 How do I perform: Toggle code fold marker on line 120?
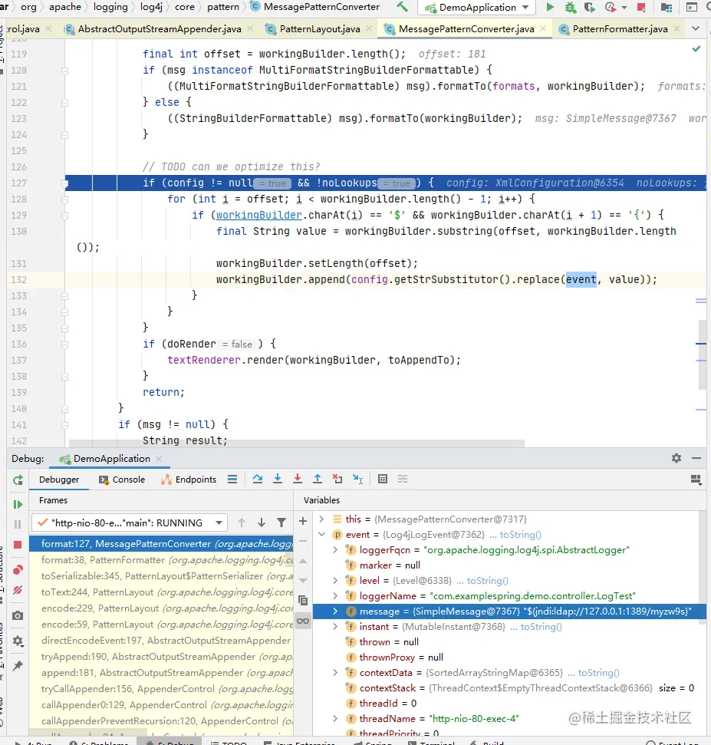[65, 71]
